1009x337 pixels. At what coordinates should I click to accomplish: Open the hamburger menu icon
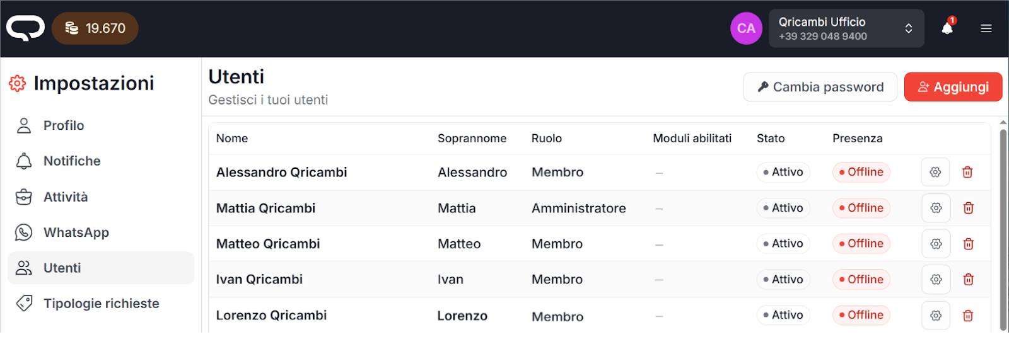(x=986, y=28)
